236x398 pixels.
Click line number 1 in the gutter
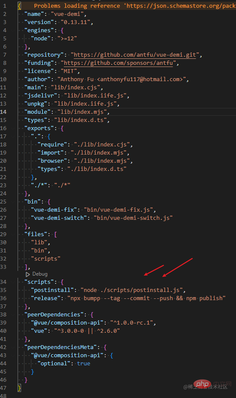(5, 6)
